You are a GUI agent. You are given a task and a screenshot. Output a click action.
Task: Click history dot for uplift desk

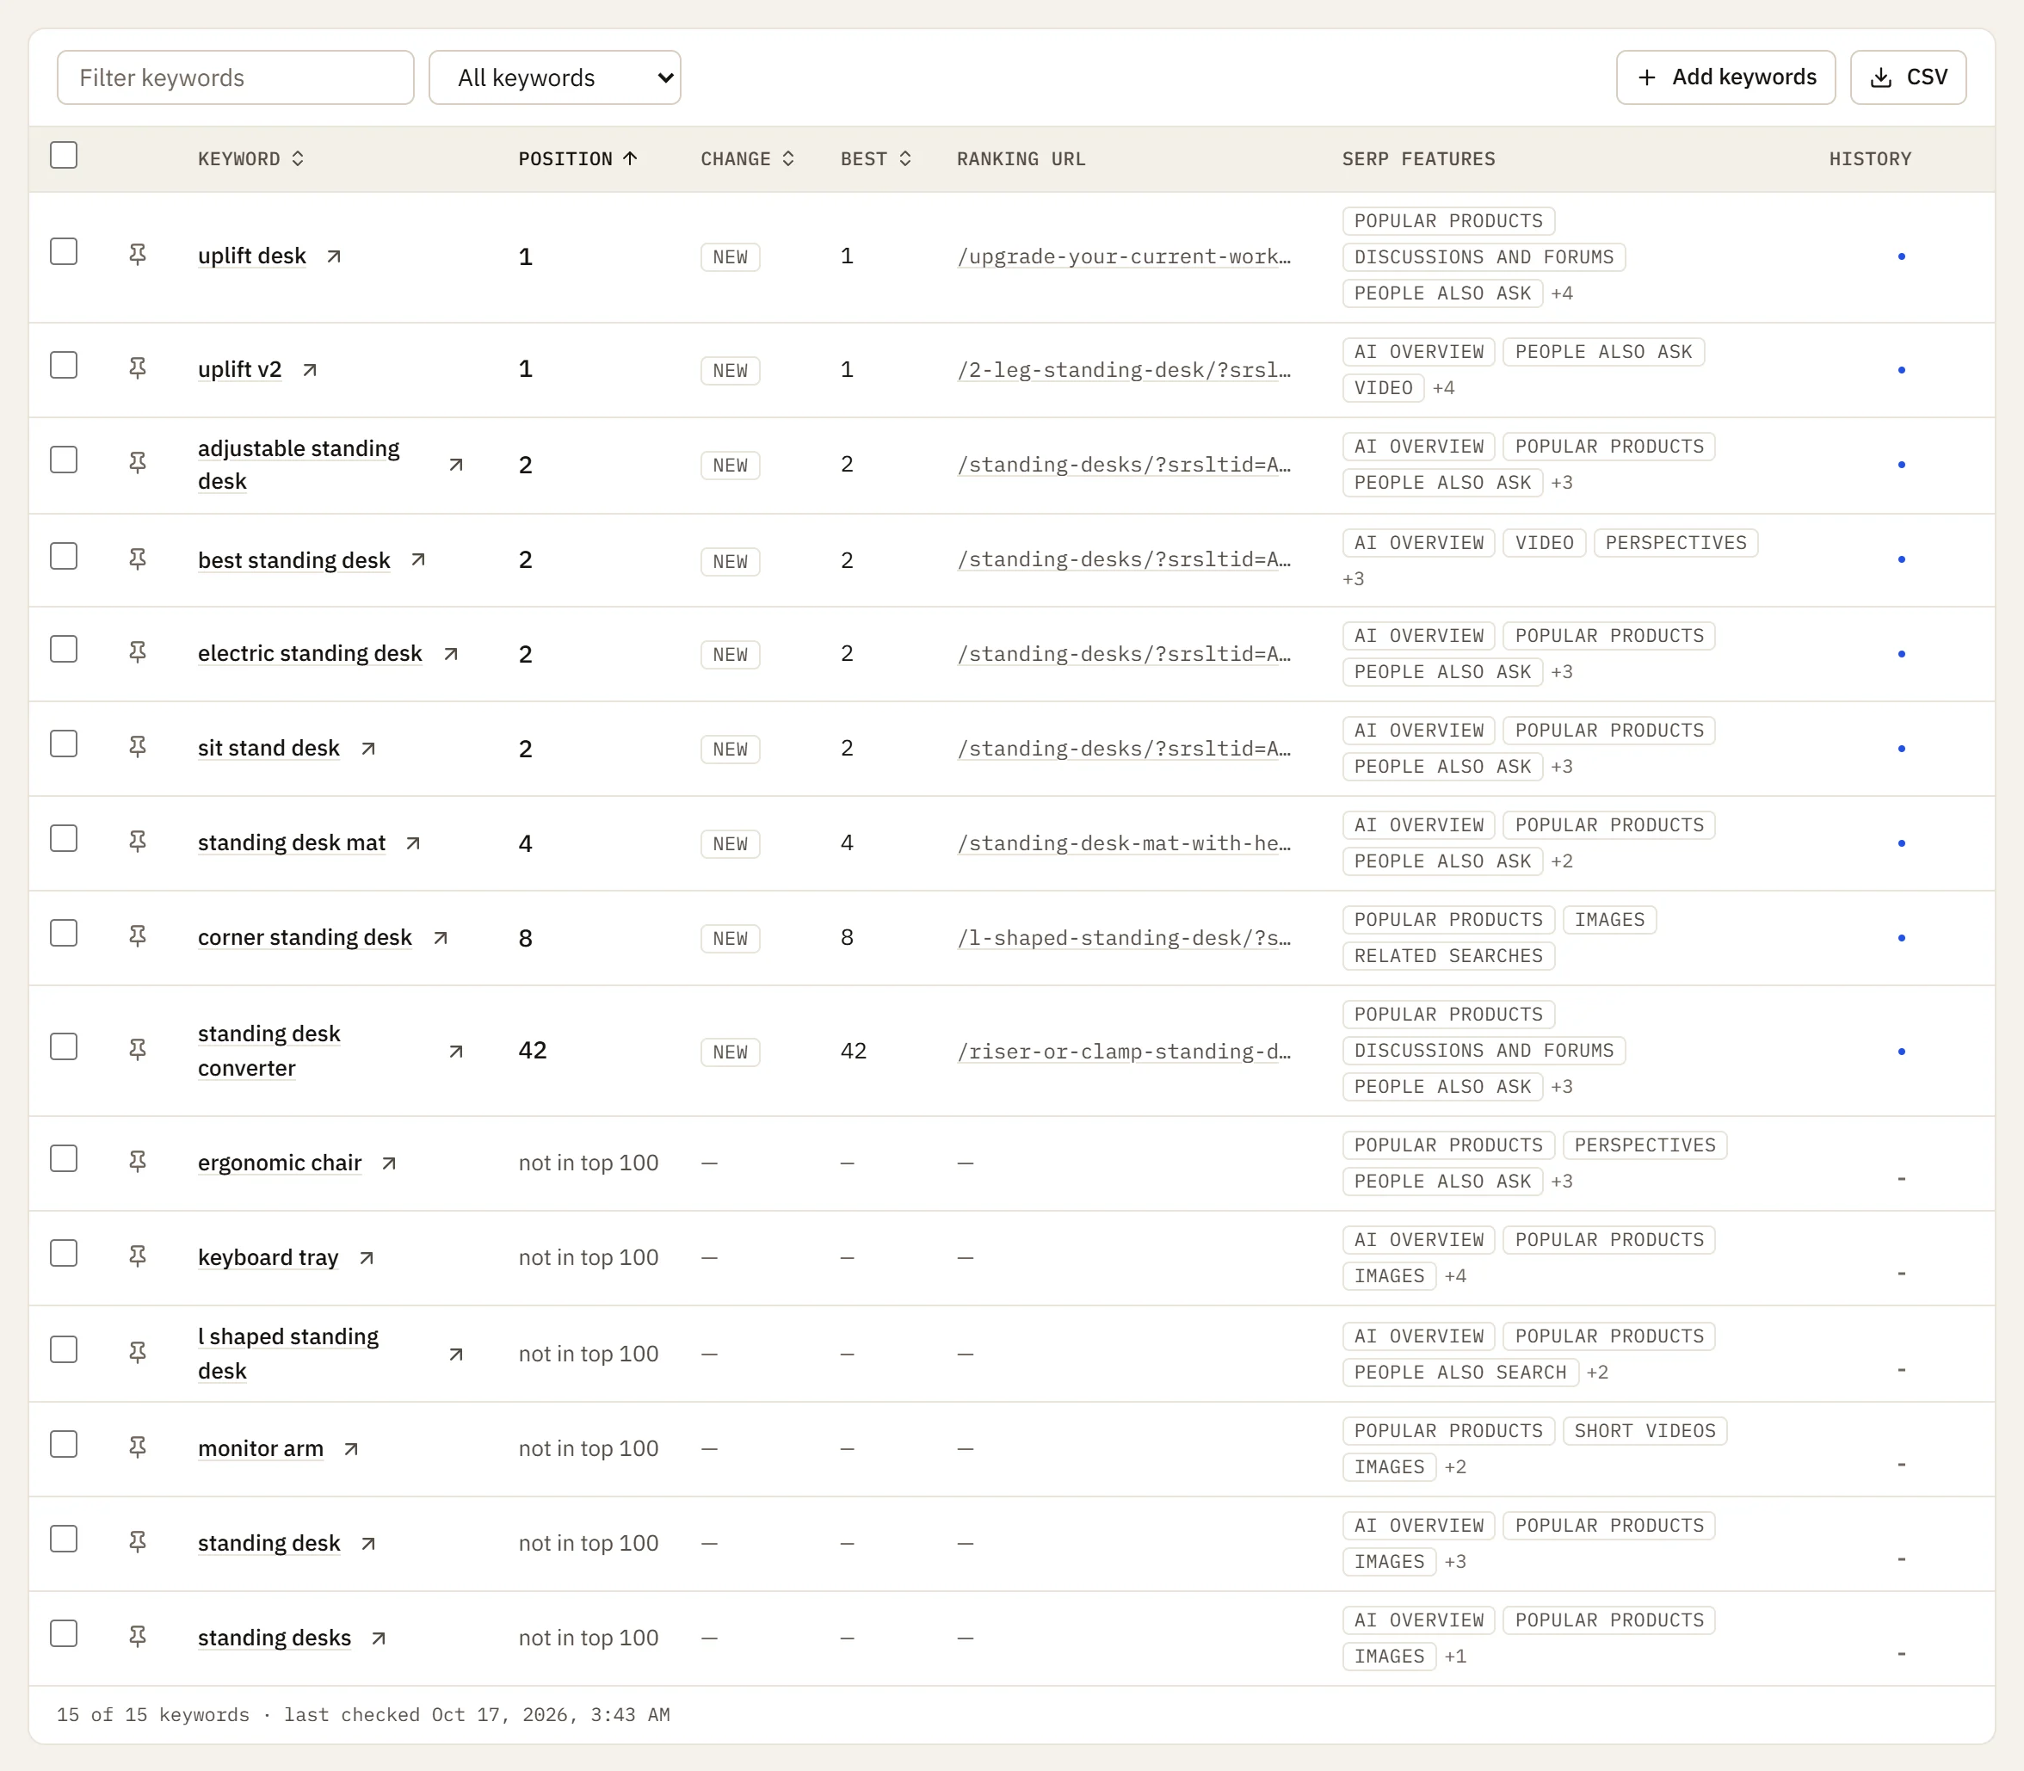(x=1902, y=257)
